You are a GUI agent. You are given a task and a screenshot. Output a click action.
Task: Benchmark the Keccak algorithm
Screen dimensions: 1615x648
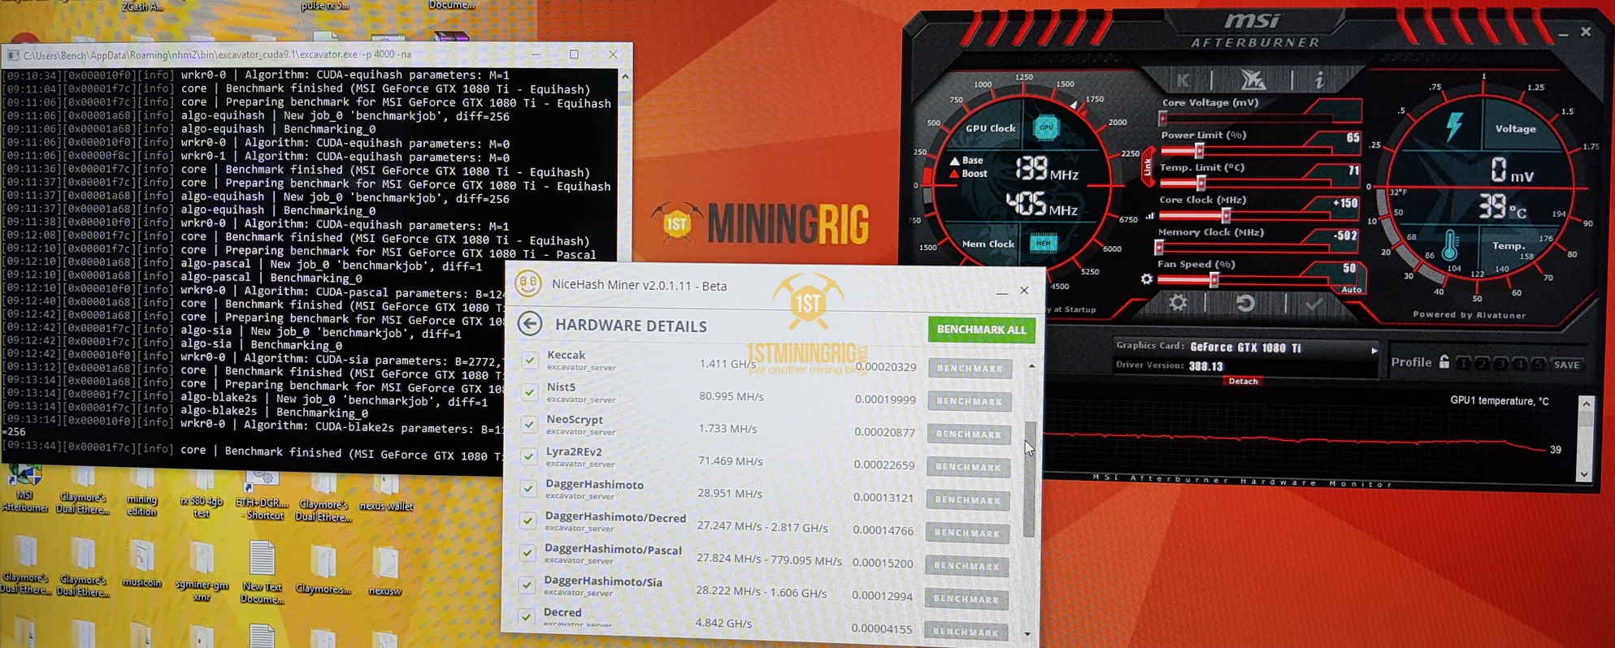(x=970, y=368)
